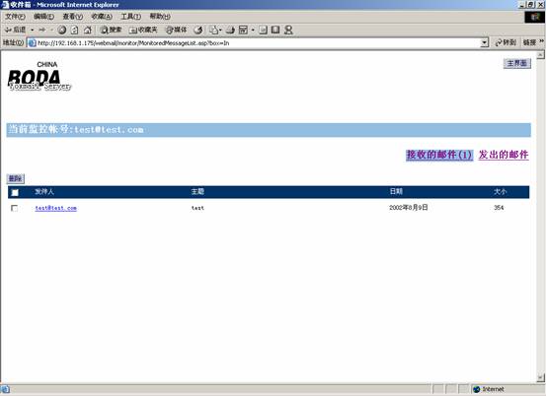The width and height of the screenshot is (546, 396).
Task: Click the 主界面 main interface button
Action: [517, 64]
